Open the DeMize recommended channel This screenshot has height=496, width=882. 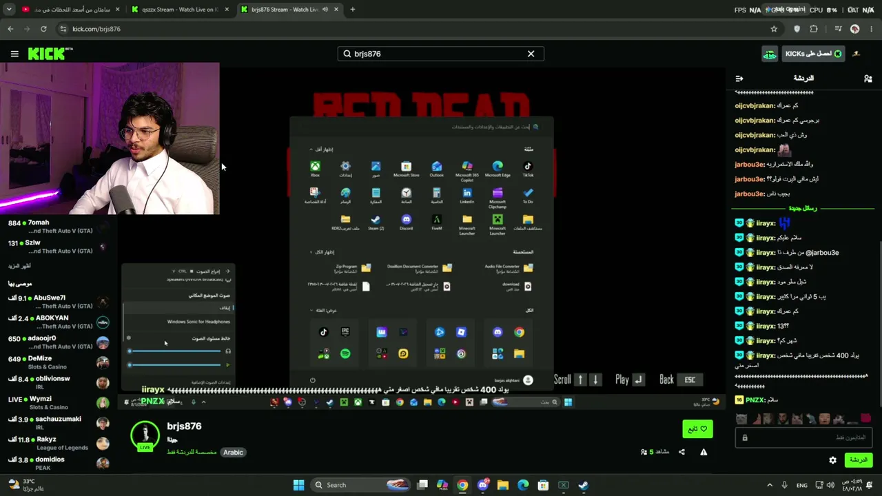pos(59,362)
